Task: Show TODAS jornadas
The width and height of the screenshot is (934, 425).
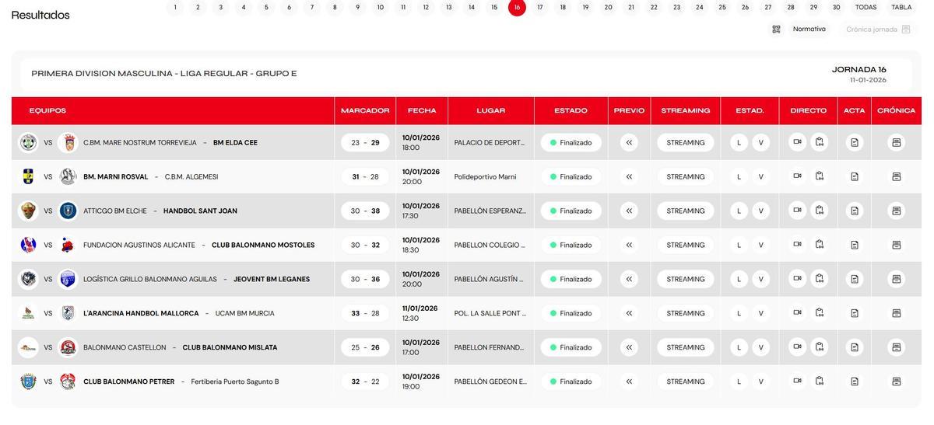Action: [866, 8]
